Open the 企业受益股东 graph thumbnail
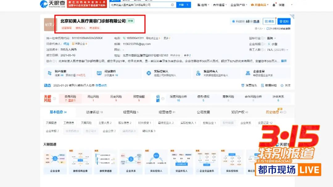The width and height of the screenshot is (333, 187). point(207,162)
